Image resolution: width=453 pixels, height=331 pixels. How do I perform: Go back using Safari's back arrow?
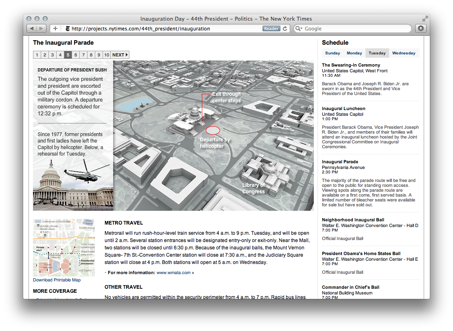(32, 28)
